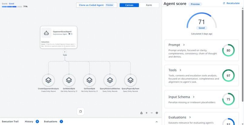Click the Preview badge next to Agent score

tap(195, 4)
